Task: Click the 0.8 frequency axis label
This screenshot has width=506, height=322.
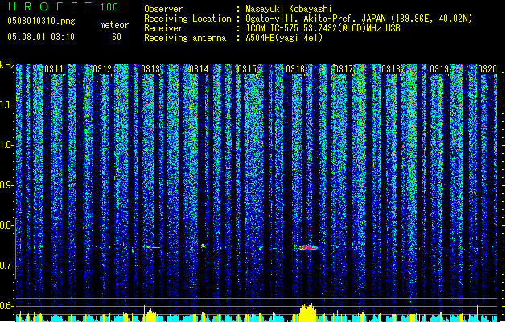Action: pos(6,225)
